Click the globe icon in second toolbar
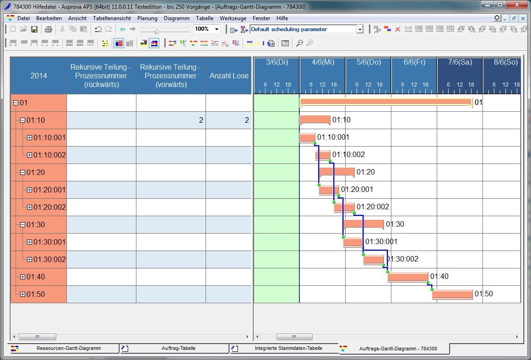Viewport: 531px width, 360px height. [271, 43]
